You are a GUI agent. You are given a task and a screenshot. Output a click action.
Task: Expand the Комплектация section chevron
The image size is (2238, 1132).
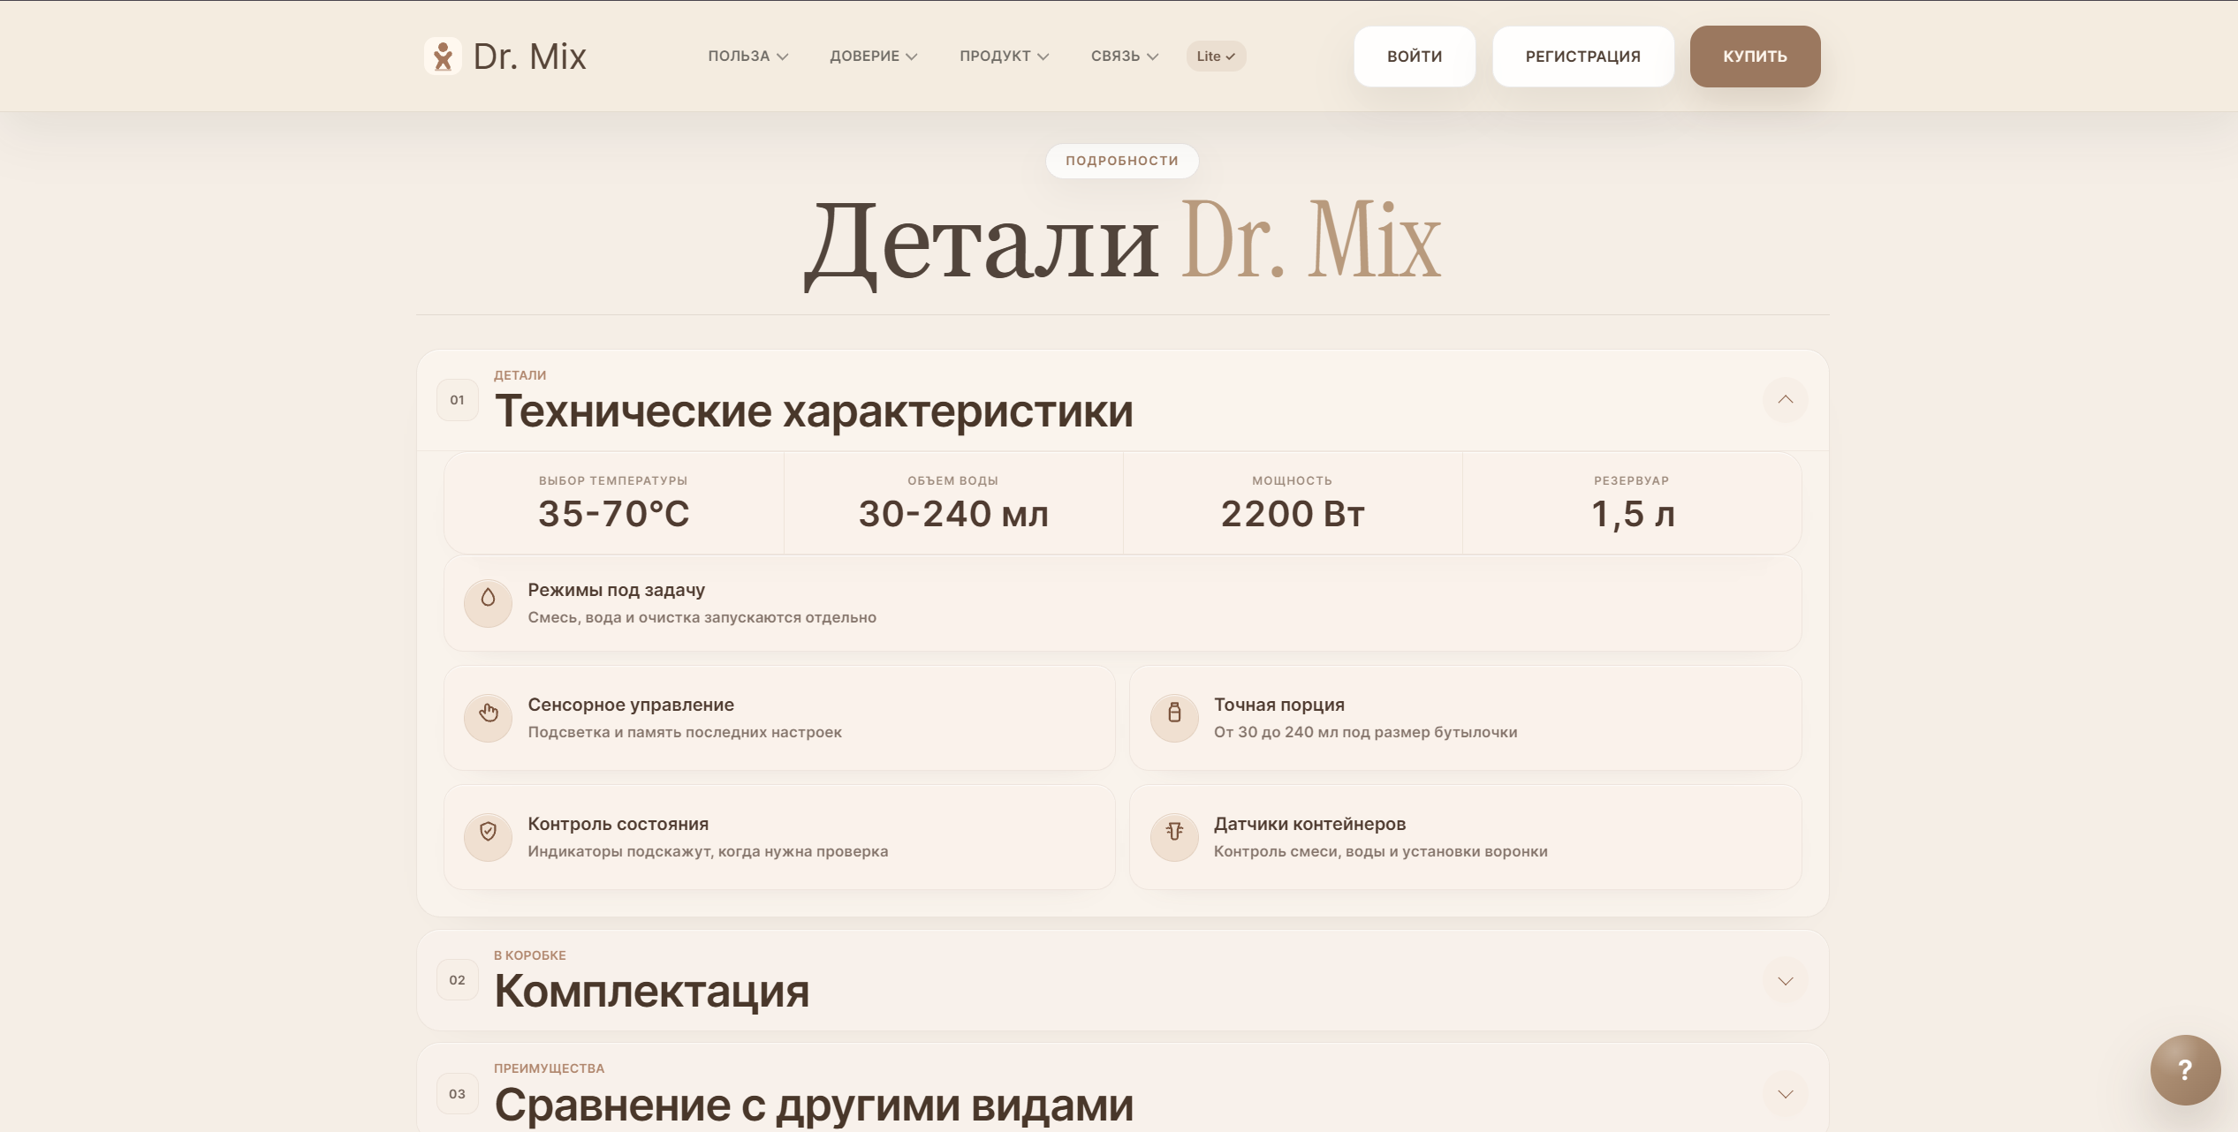coord(1785,981)
